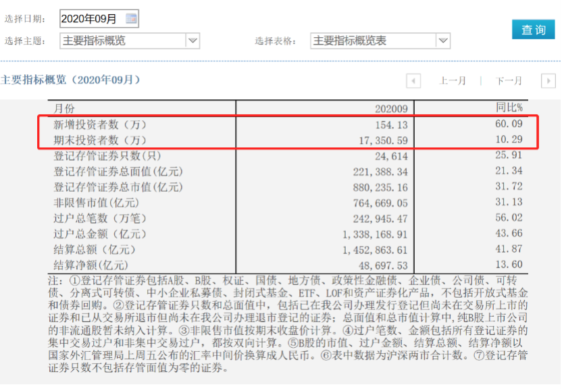The width and height of the screenshot is (562, 389).
Task: Click the 选择主题 label
Action: tap(25, 41)
